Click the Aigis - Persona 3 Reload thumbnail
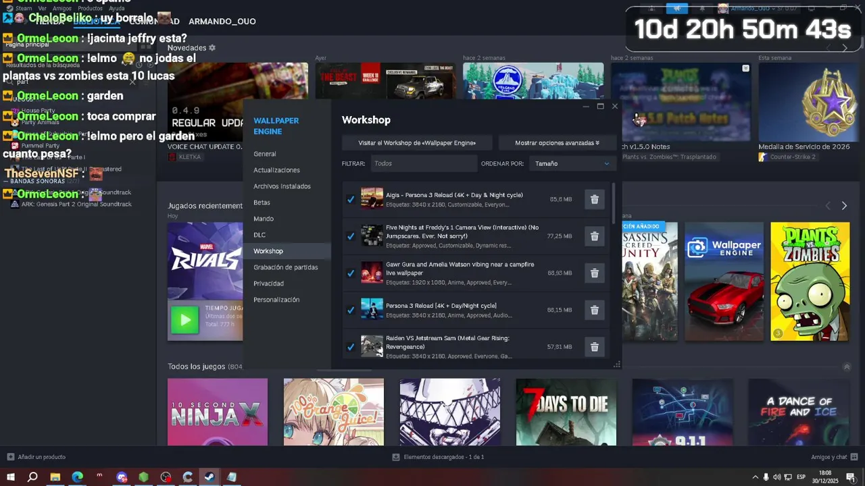Screen dimensions: 865x486 pos(372,198)
